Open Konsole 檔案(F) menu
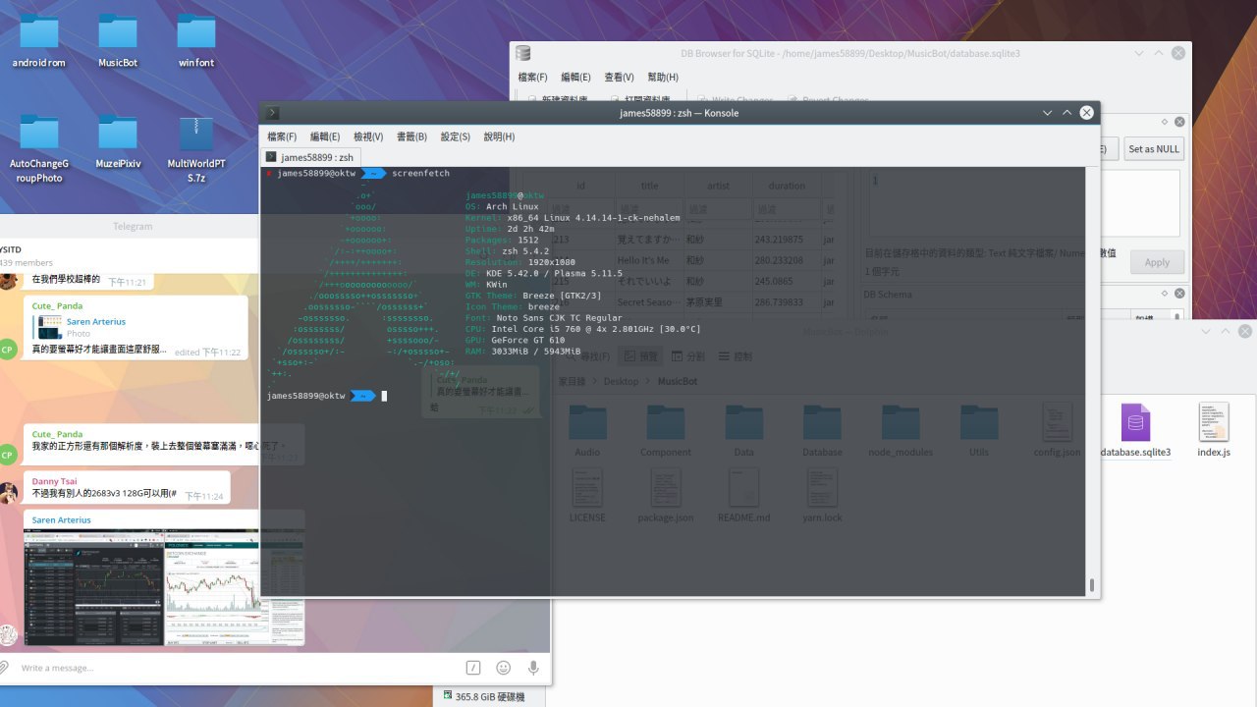 tap(282, 136)
